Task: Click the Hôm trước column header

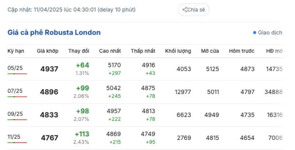Action: click(x=242, y=51)
